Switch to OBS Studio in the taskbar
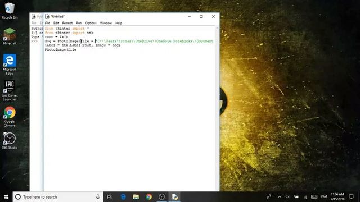Screen dimensions: 360x202 (161, 197)
